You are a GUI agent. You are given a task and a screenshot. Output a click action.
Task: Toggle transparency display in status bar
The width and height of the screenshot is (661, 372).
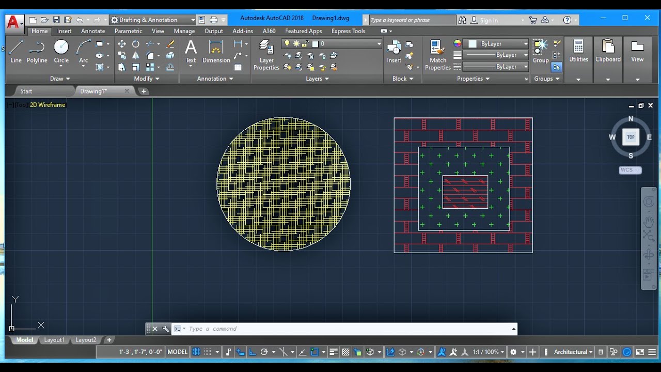[346, 352]
